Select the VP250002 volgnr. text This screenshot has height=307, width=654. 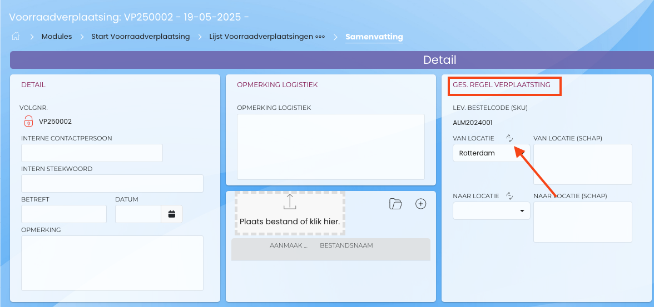click(56, 122)
